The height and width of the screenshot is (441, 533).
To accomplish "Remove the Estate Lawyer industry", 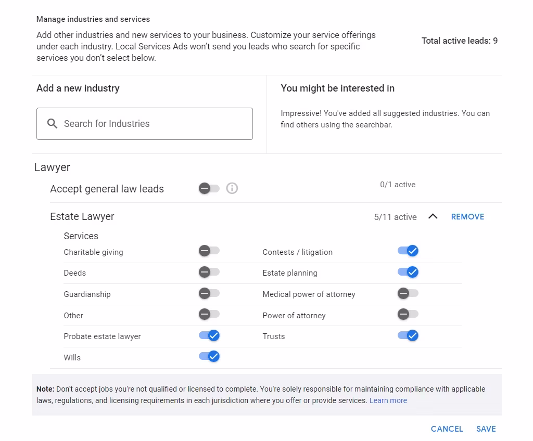I will [467, 217].
